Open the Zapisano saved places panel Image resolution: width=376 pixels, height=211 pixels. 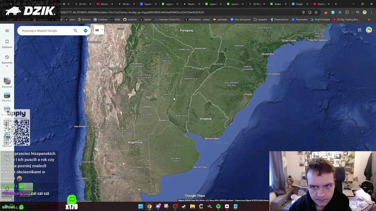[x=7, y=44]
